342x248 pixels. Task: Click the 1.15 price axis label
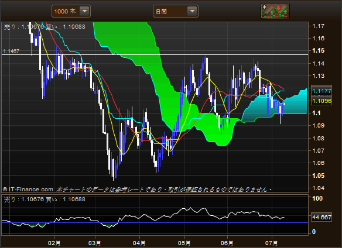point(318,50)
